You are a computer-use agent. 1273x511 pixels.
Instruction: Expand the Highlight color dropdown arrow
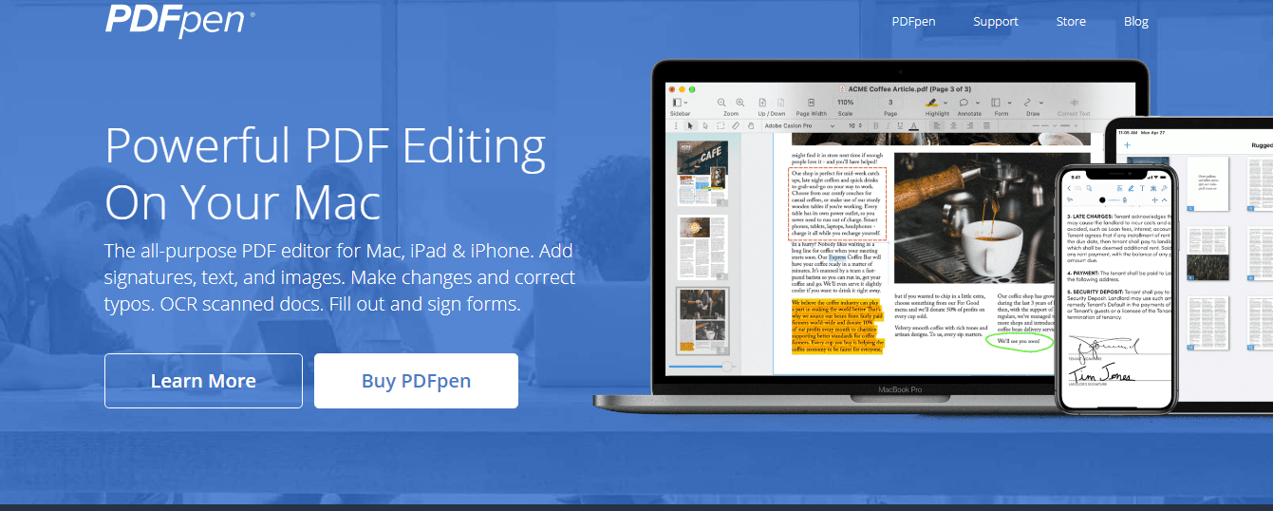pyautogui.click(x=945, y=103)
